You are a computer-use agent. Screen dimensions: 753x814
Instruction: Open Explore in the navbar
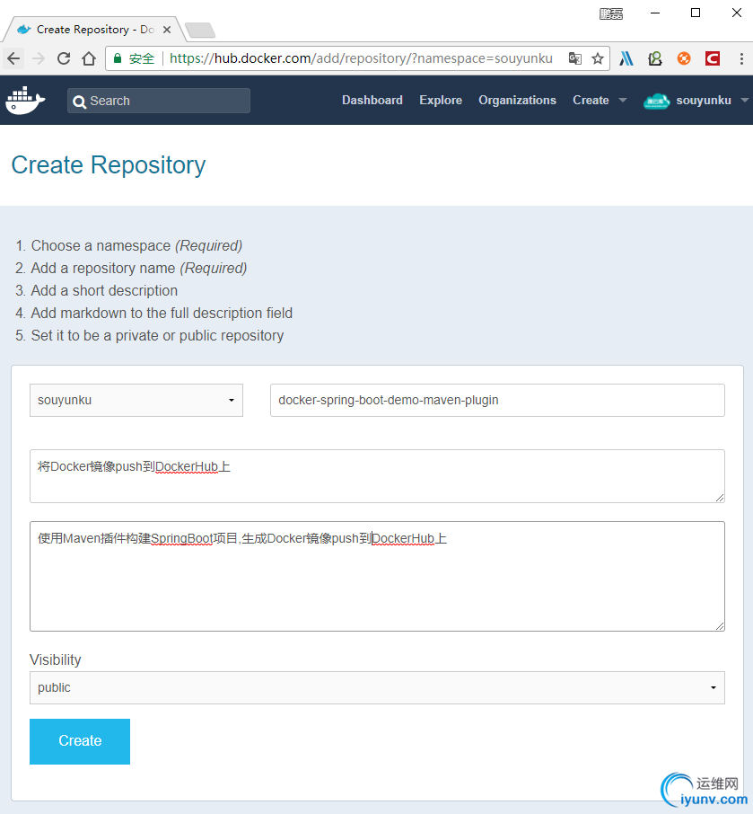tap(441, 101)
